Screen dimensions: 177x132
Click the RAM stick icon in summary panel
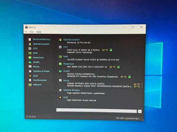[x=60, y=57]
